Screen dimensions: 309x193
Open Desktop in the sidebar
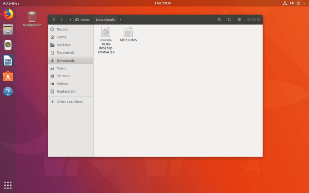pyautogui.click(x=70, y=45)
